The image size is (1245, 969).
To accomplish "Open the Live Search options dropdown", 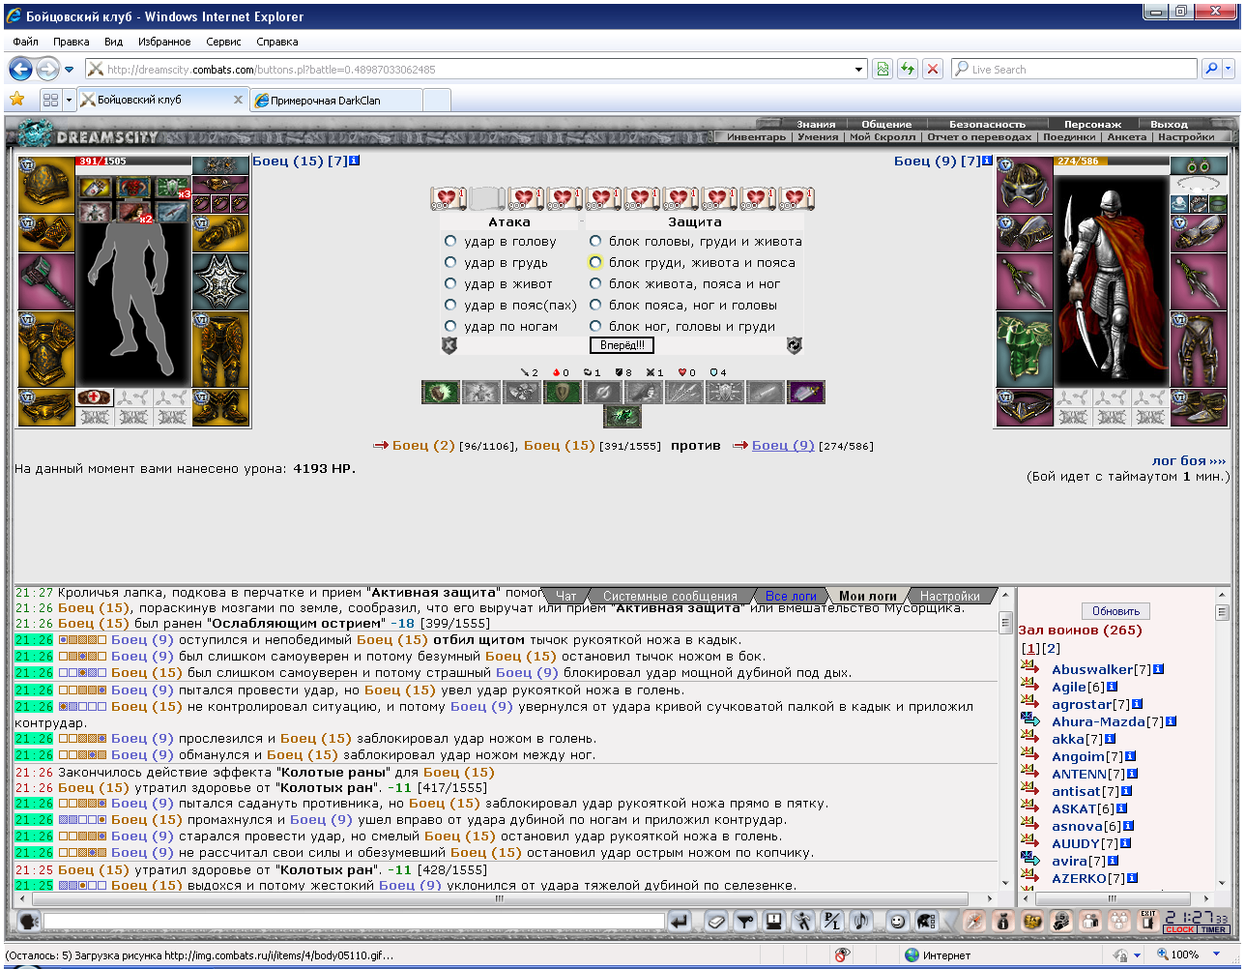I will (1229, 70).
